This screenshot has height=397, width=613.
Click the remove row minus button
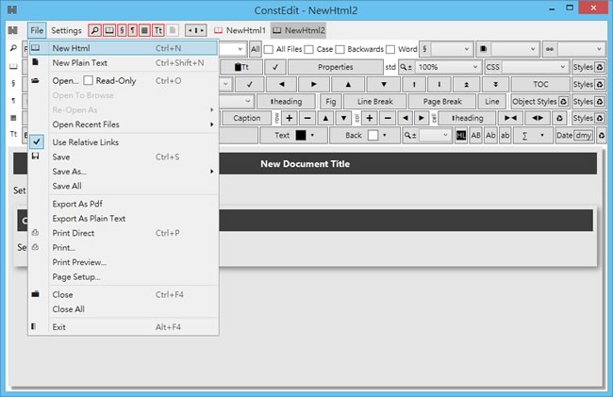[307, 118]
